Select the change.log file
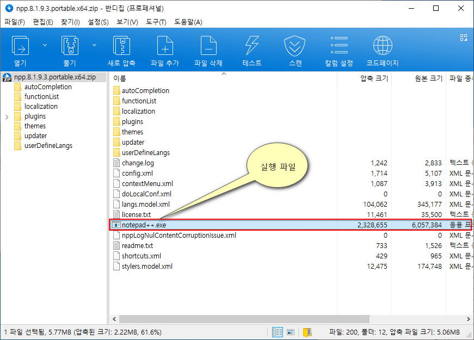 (138, 163)
